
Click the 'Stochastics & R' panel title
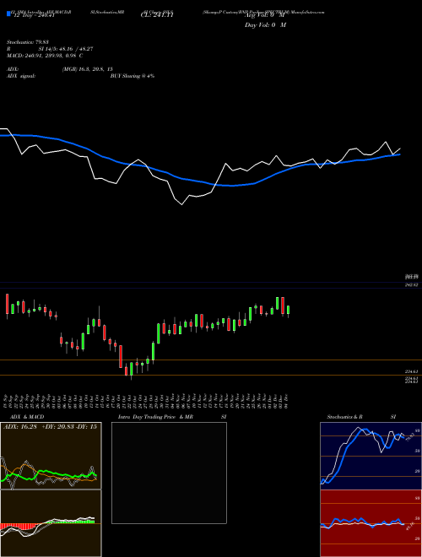point(344,417)
